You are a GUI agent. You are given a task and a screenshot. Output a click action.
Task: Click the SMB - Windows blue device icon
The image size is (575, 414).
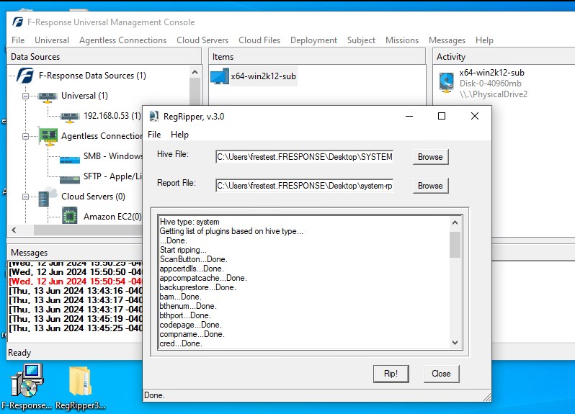pyautogui.click(x=70, y=160)
